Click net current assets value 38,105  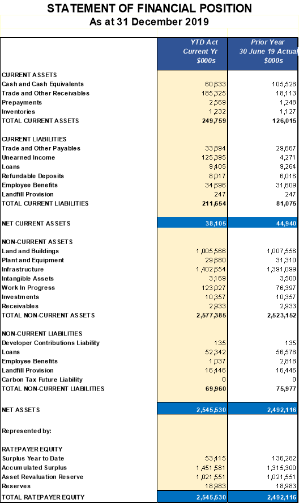[216, 223]
